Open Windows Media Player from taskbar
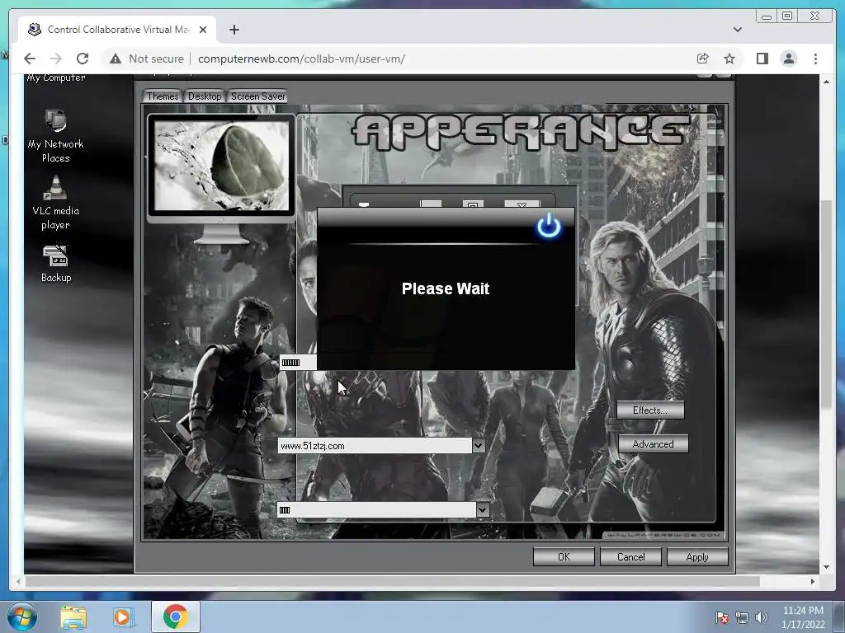Viewport: 845px width, 633px height. (x=122, y=617)
